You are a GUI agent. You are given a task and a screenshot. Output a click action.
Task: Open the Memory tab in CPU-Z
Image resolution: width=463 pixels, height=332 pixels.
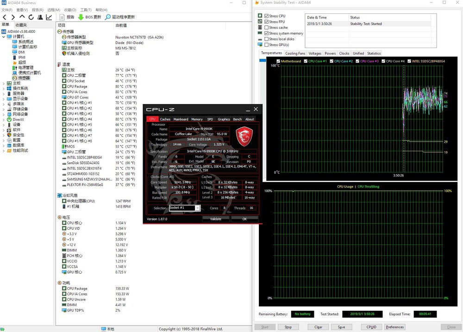pyautogui.click(x=197, y=119)
